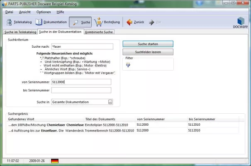Click the filter funnel icon
The image size is (251, 166).
[128, 65]
